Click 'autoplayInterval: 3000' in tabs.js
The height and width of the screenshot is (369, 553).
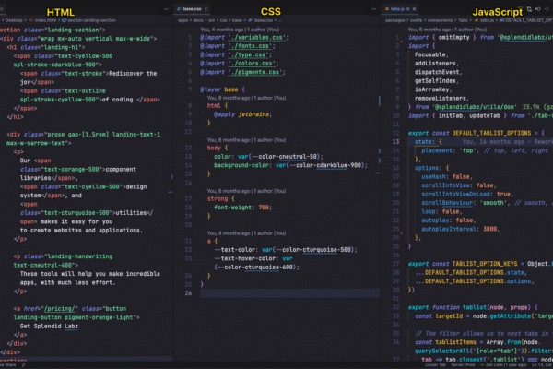tap(459, 229)
